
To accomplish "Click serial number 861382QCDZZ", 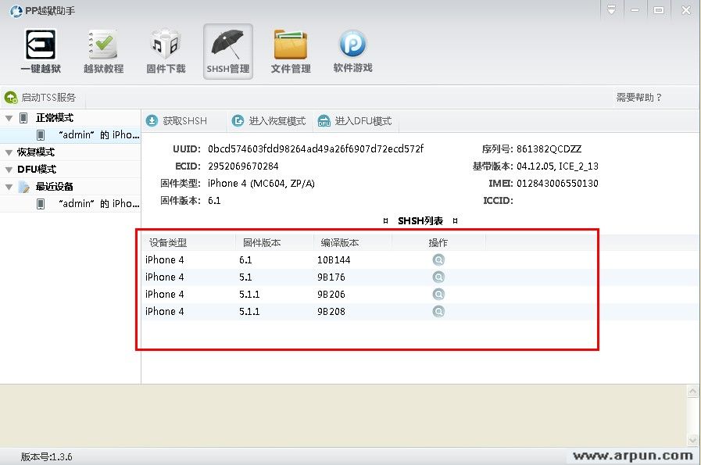I will pyautogui.click(x=549, y=149).
